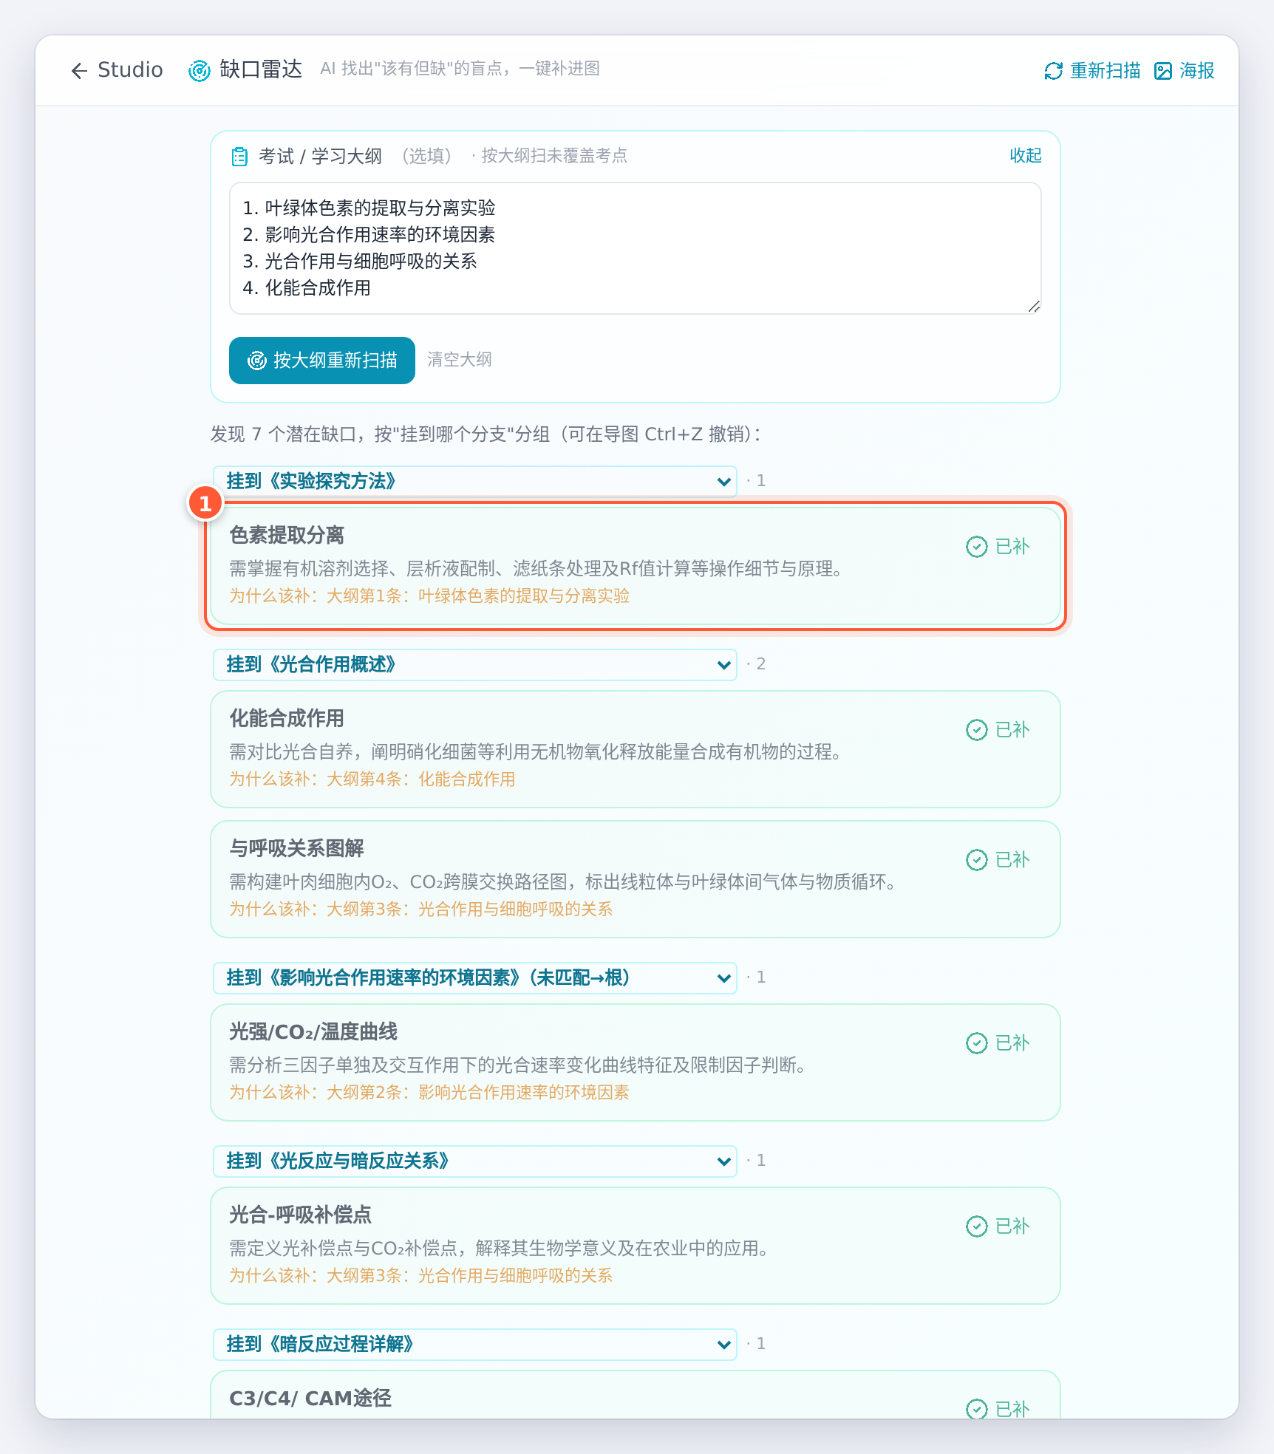Click the check icon on 光合-呼吸补偿点 card

977,1226
